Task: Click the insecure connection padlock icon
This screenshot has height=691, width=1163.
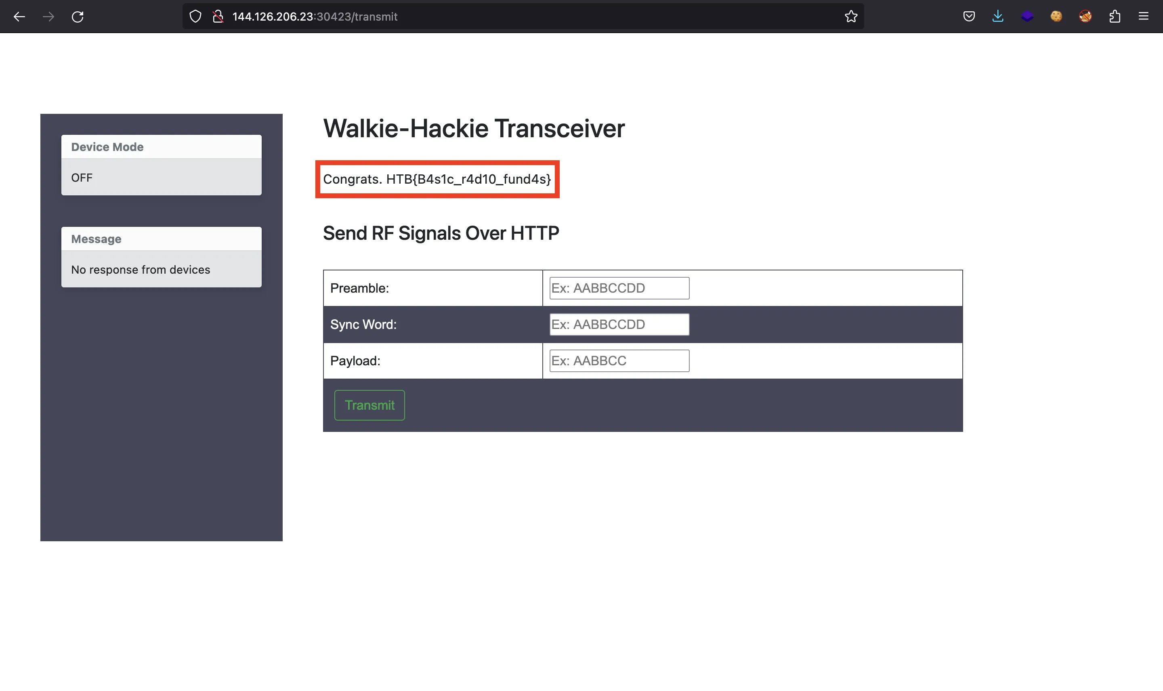Action: [218, 17]
